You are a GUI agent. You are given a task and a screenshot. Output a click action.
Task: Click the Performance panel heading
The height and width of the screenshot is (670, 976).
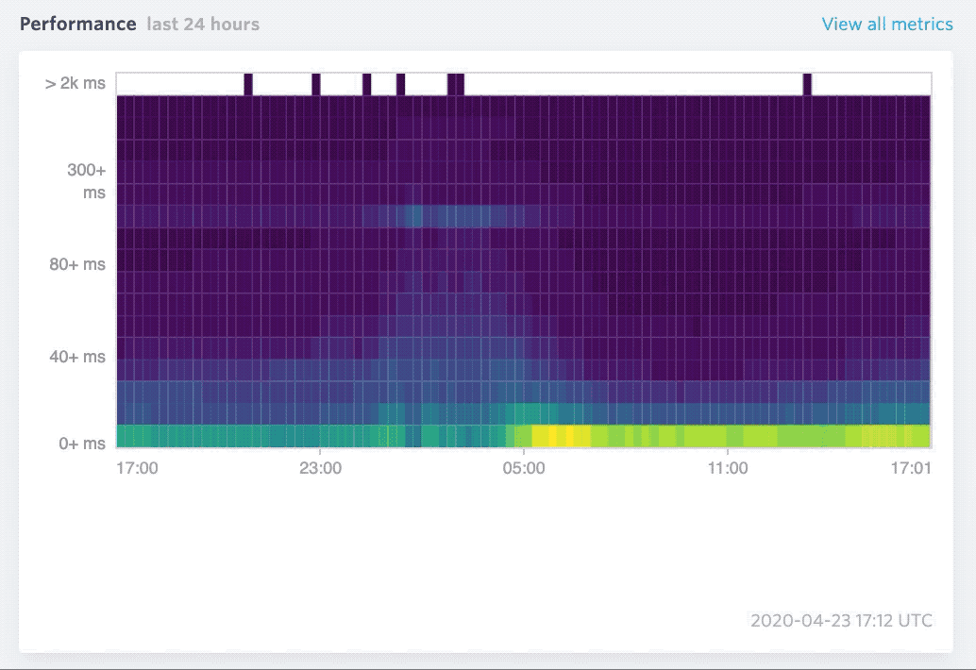click(78, 25)
